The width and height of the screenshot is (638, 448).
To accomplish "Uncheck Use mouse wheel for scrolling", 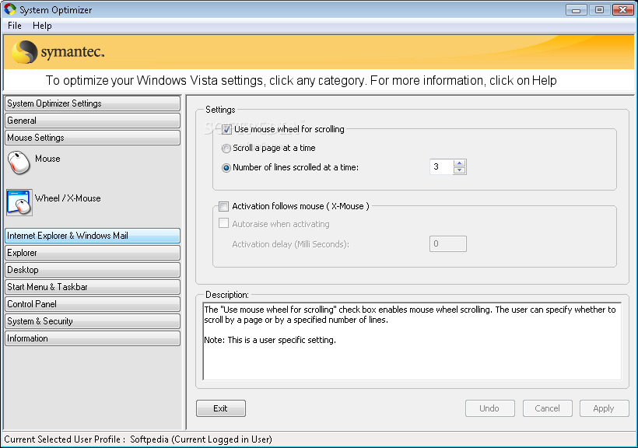I will 226,129.
